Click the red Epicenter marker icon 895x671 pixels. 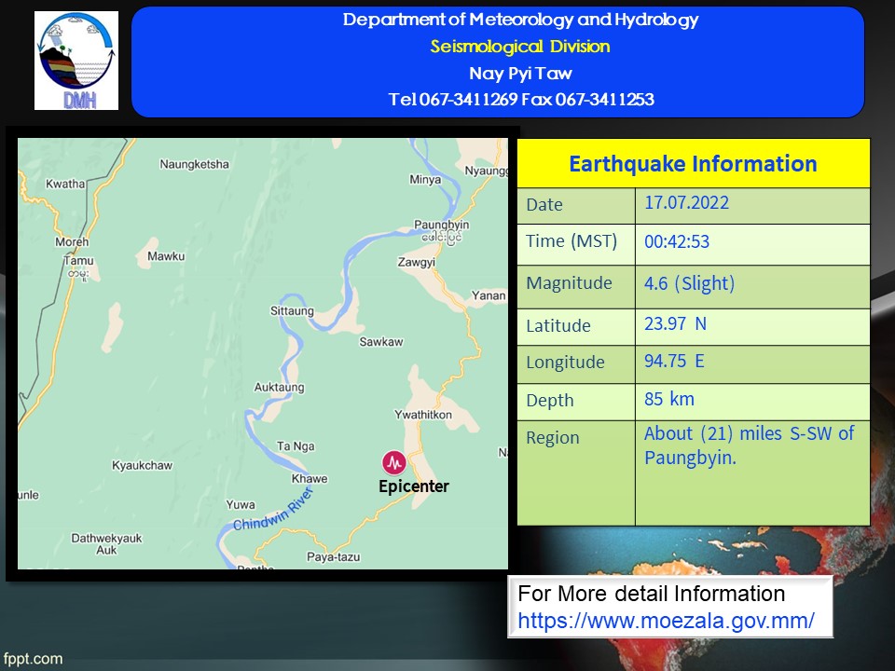393,463
